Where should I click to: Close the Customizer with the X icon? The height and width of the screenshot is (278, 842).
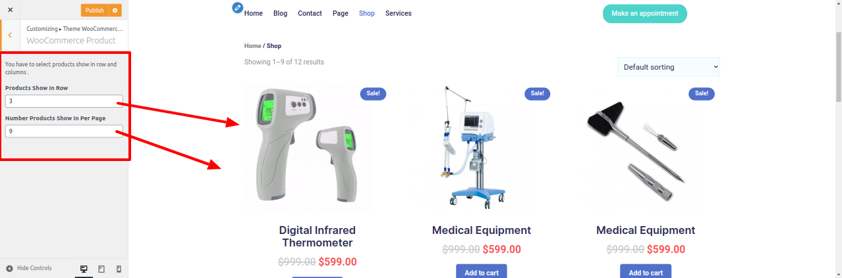10,10
